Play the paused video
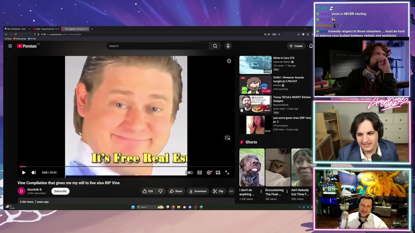The image size is (415, 233). (x=24, y=172)
